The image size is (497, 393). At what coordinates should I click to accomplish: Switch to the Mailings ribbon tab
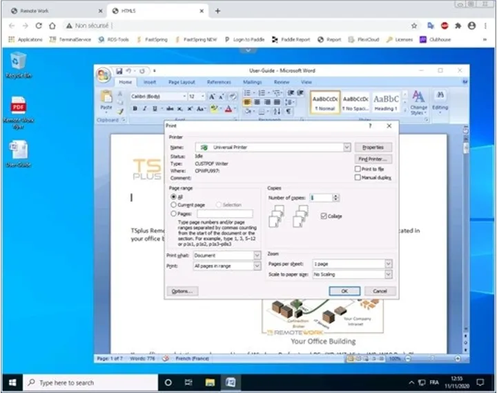click(x=253, y=82)
